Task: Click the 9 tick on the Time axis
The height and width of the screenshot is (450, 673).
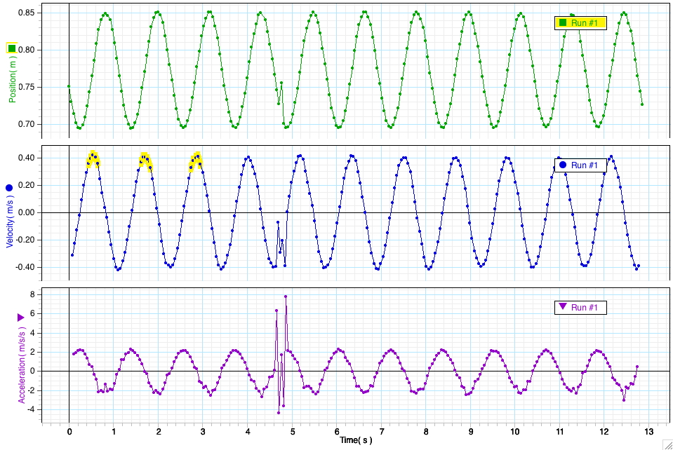Action: (471, 432)
